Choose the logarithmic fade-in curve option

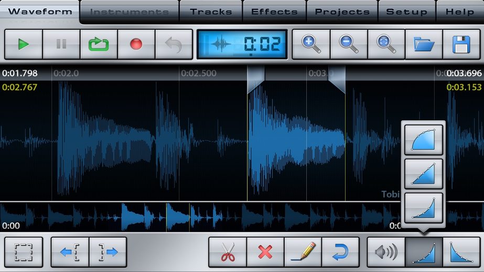tap(424, 140)
